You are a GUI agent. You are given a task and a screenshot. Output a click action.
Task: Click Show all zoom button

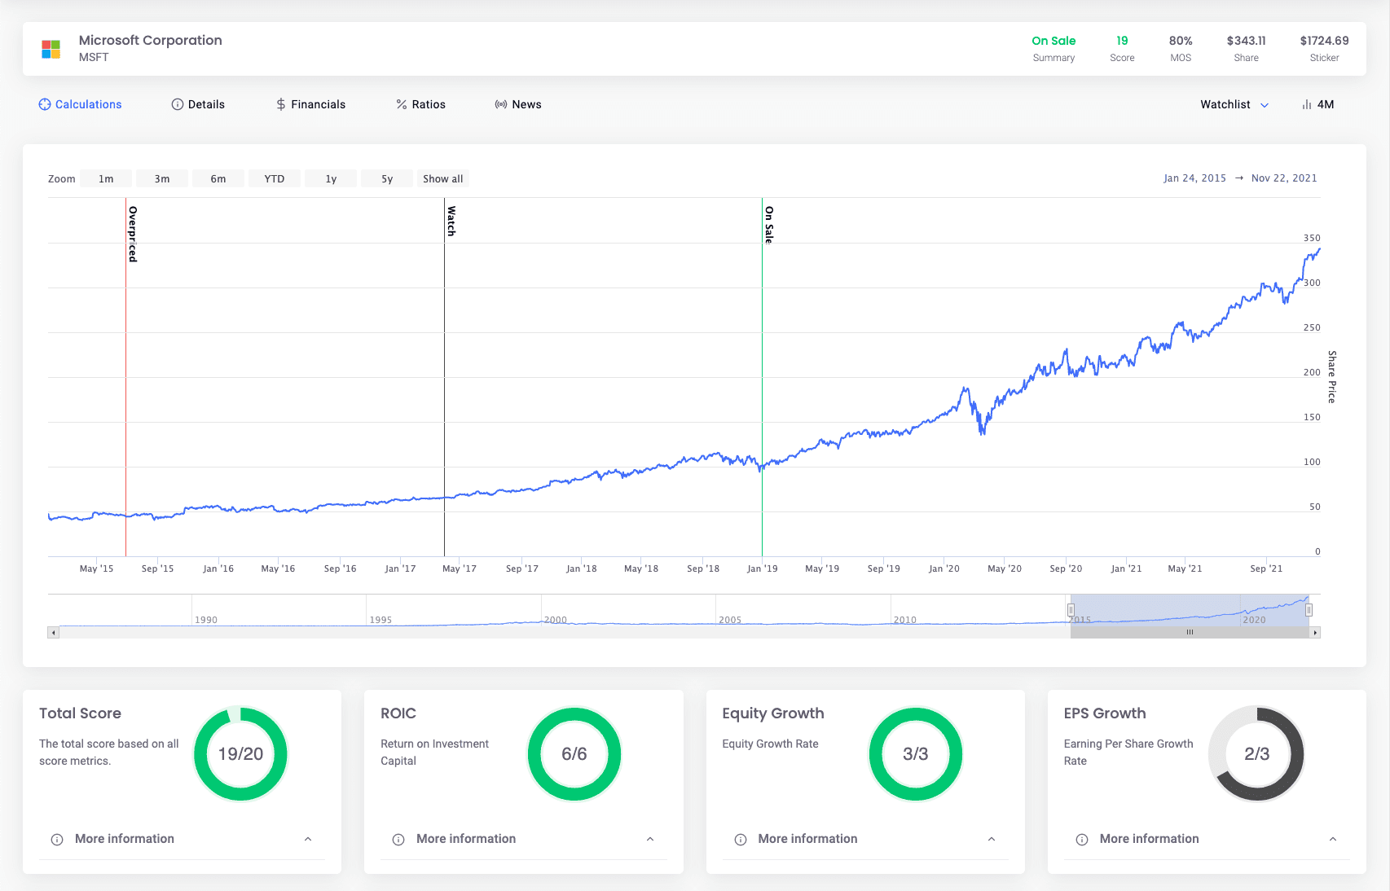coord(443,178)
